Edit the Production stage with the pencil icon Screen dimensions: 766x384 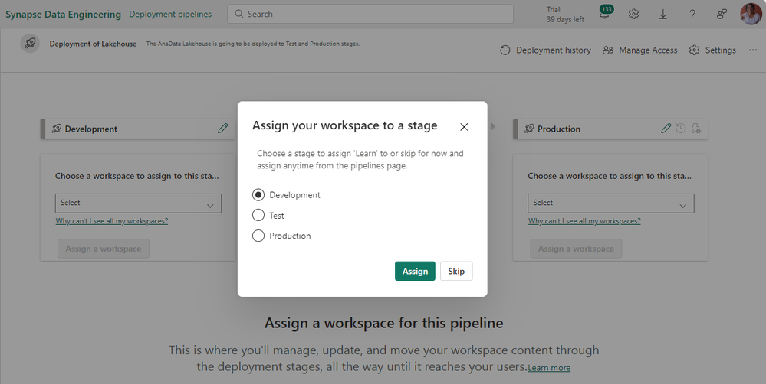click(x=666, y=129)
